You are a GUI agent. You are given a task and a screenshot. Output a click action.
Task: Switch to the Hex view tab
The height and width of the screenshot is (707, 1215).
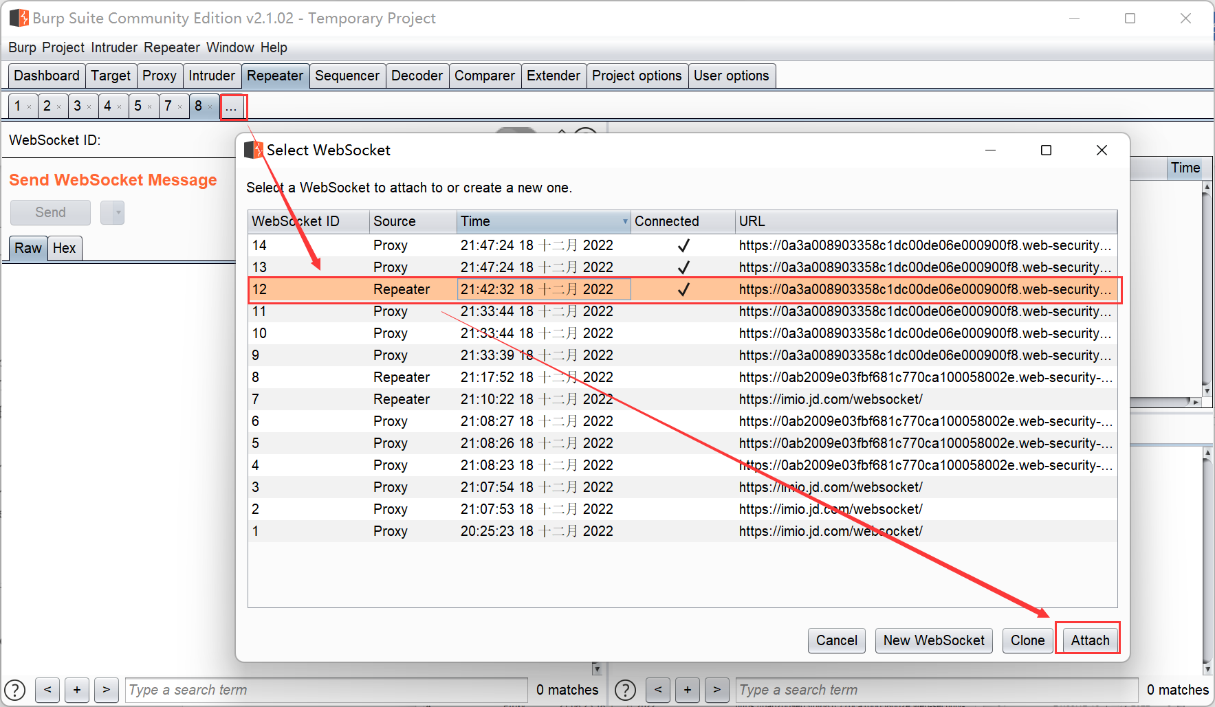[x=65, y=248]
